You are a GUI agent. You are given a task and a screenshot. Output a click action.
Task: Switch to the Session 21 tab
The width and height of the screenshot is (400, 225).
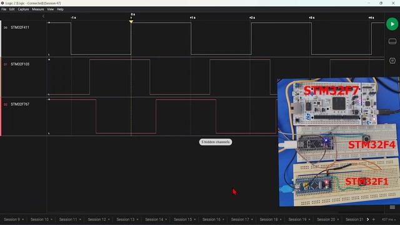tap(354, 219)
